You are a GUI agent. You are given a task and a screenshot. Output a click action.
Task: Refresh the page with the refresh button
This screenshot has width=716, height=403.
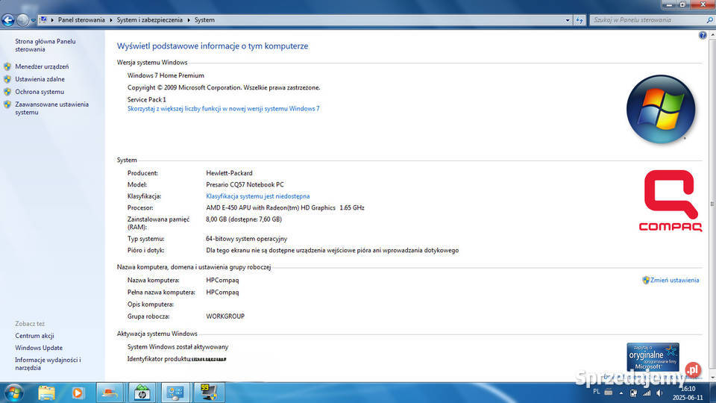(x=580, y=20)
